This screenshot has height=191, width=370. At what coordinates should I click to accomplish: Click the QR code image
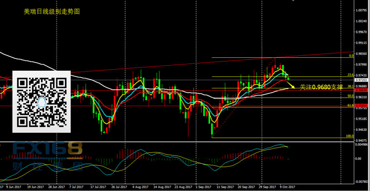coord(41,102)
